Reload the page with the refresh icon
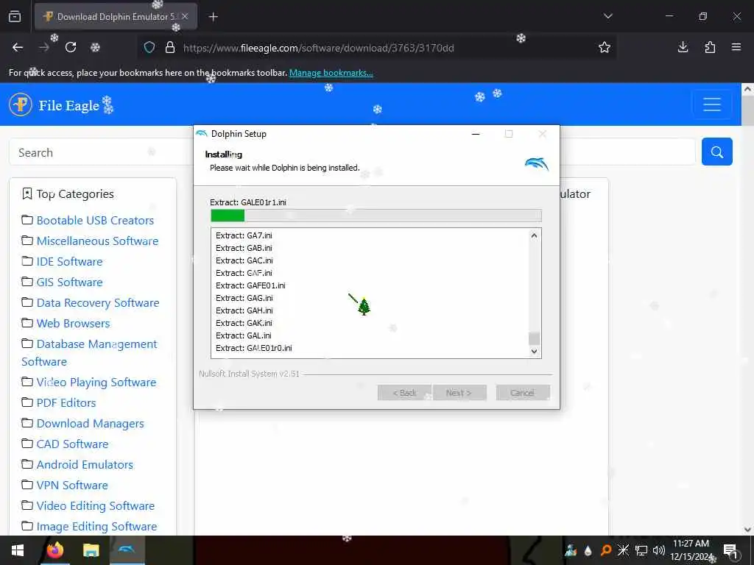 click(x=71, y=47)
